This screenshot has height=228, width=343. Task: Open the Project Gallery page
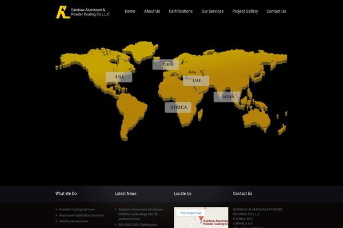245,11
